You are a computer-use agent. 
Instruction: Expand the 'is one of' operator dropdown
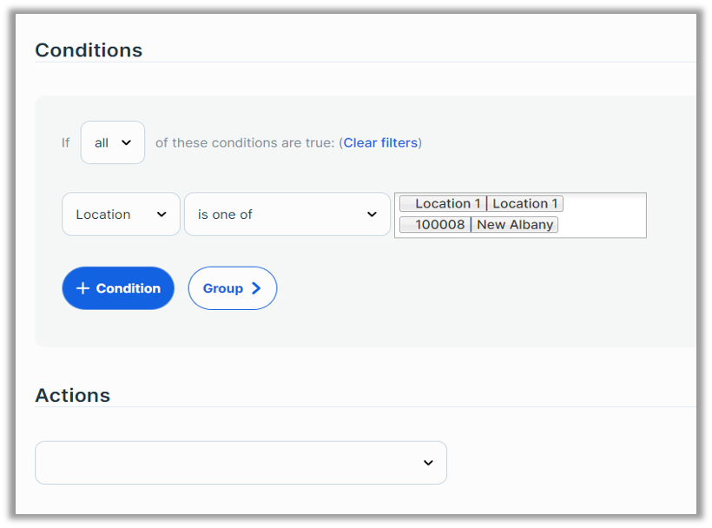tap(287, 214)
